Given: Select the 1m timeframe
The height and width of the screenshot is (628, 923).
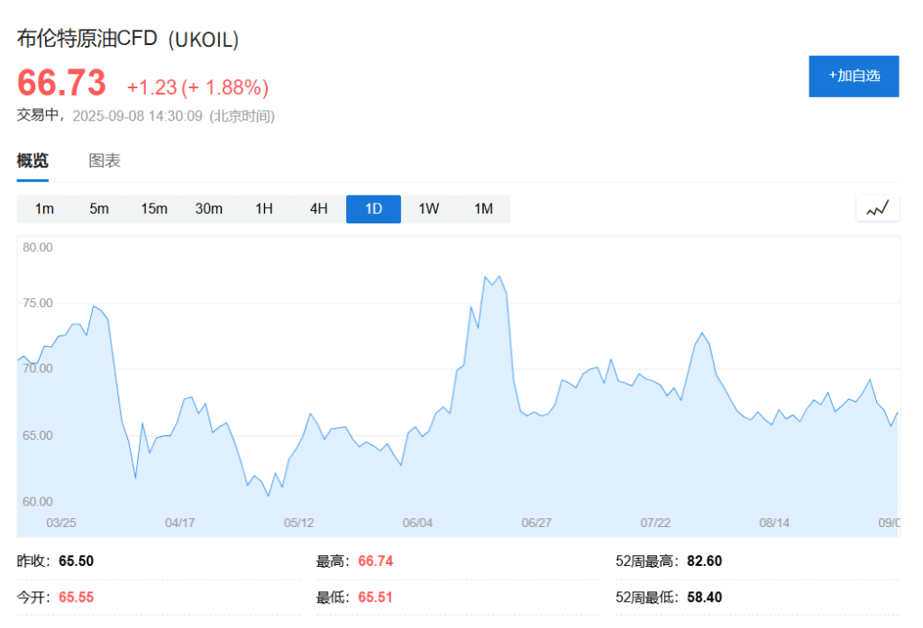Looking at the screenshot, I should pyautogui.click(x=44, y=209).
